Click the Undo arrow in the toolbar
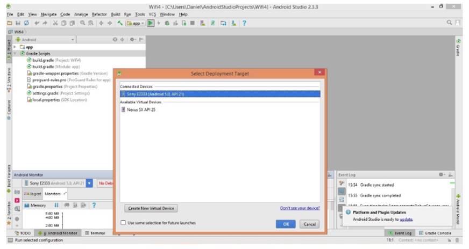 tap(36, 23)
